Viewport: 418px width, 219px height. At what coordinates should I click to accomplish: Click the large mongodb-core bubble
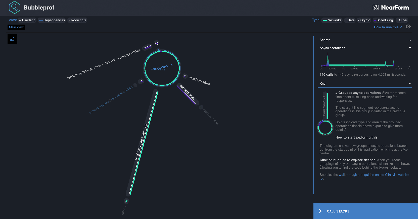click(x=162, y=68)
